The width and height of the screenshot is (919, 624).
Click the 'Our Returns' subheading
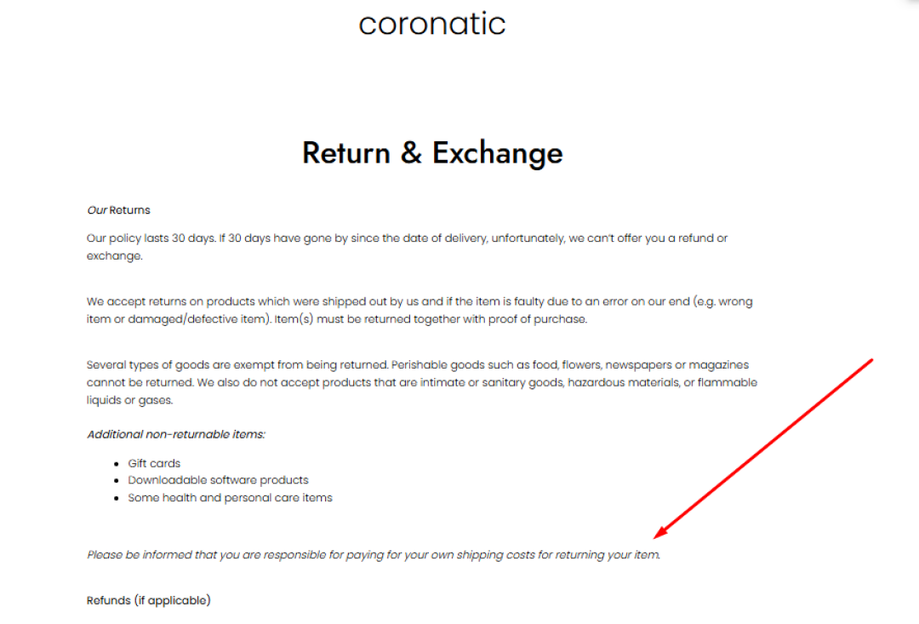[x=118, y=210]
